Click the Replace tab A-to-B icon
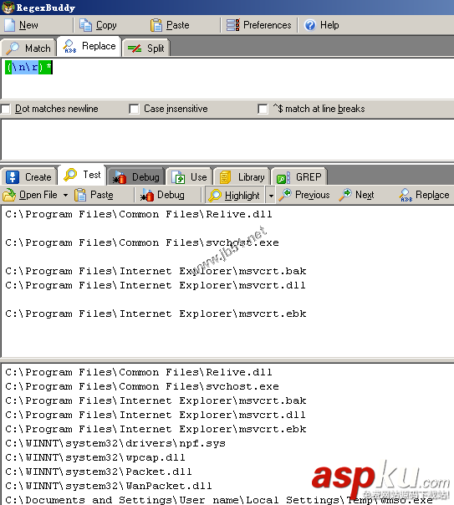454x505 pixels. [69, 46]
